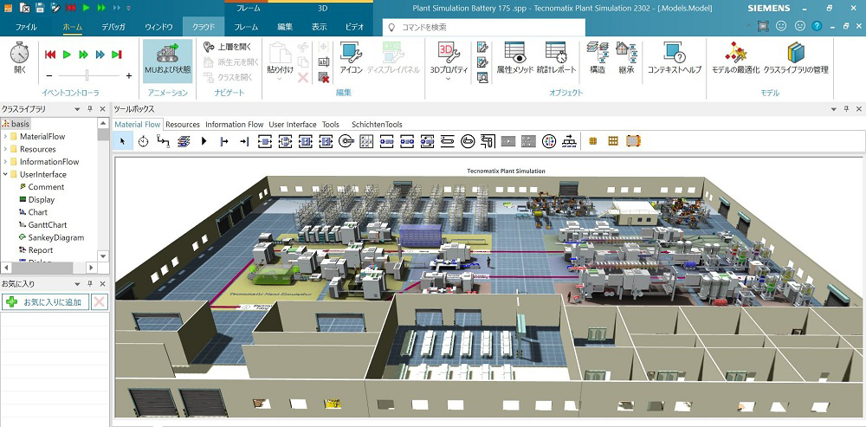Image resolution: width=866 pixels, height=427 pixels.
Task: Select the Drain arrow-to-bar icon
Action: click(244, 142)
